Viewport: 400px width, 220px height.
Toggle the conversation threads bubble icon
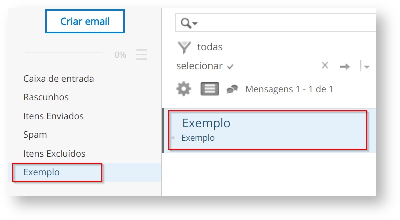(x=232, y=89)
